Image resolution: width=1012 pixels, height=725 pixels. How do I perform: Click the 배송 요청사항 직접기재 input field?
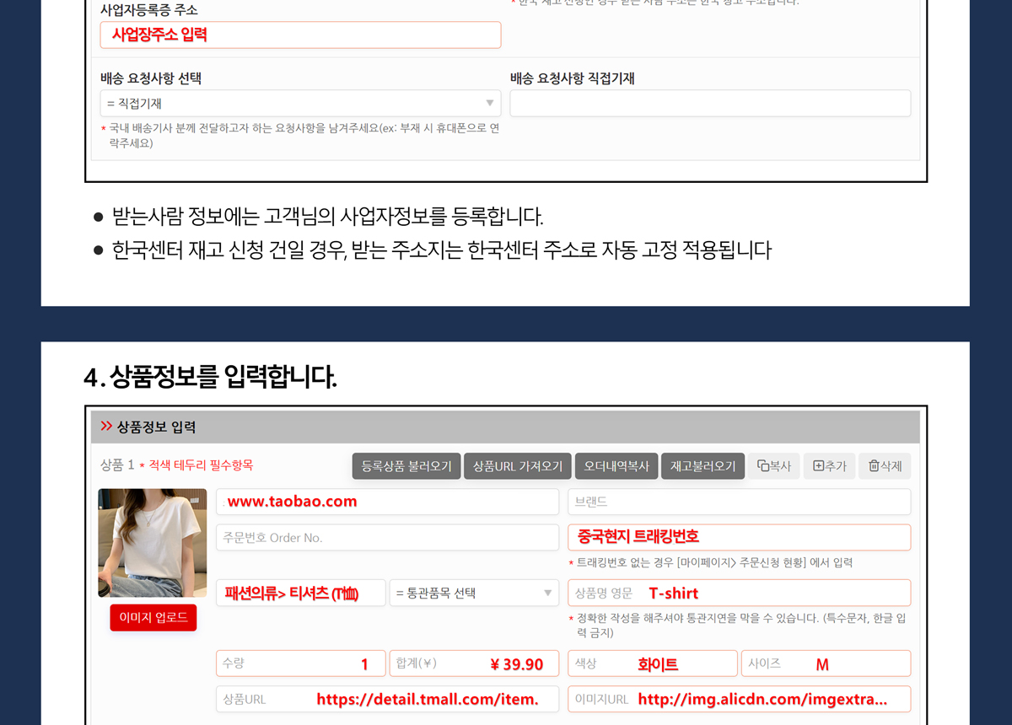pyautogui.click(x=710, y=103)
